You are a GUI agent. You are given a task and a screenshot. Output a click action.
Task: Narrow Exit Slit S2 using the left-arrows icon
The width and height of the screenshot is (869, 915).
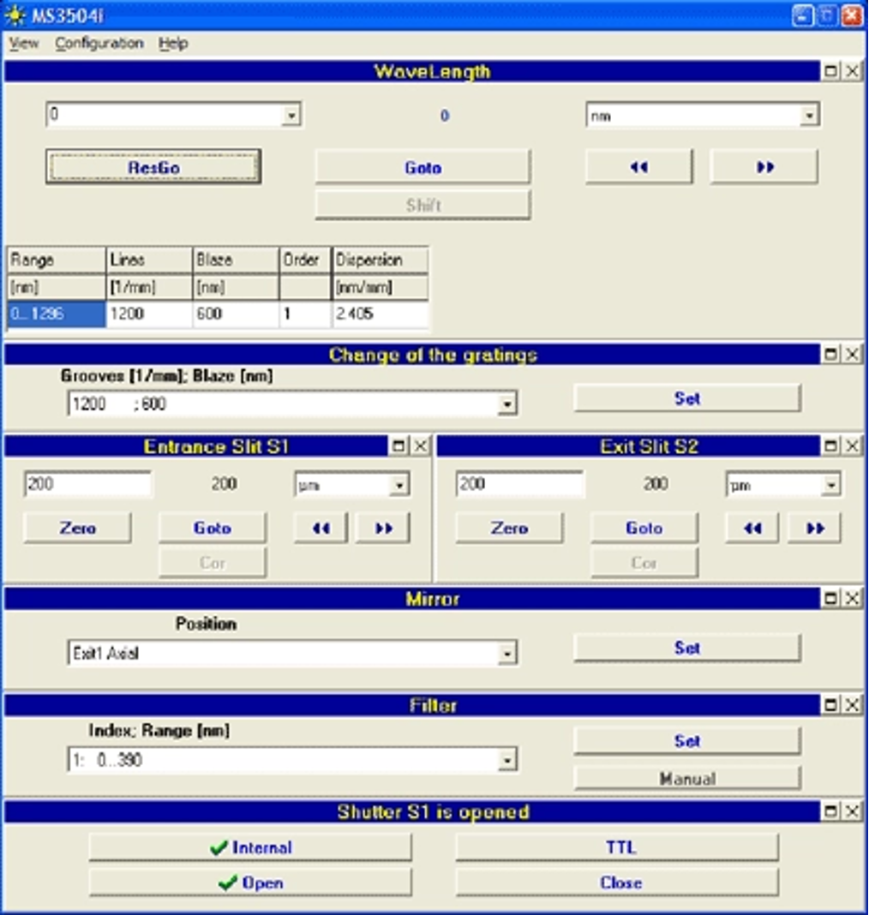752,528
